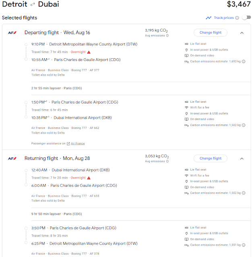Click the Air France logo on returning flight

tap(12, 159)
